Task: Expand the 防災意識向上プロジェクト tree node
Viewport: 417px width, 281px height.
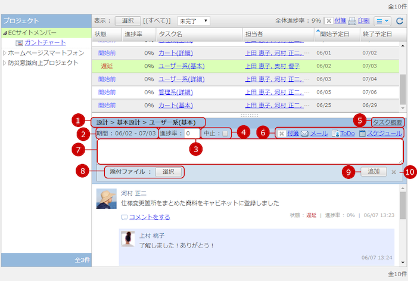Action: (x=5, y=63)
